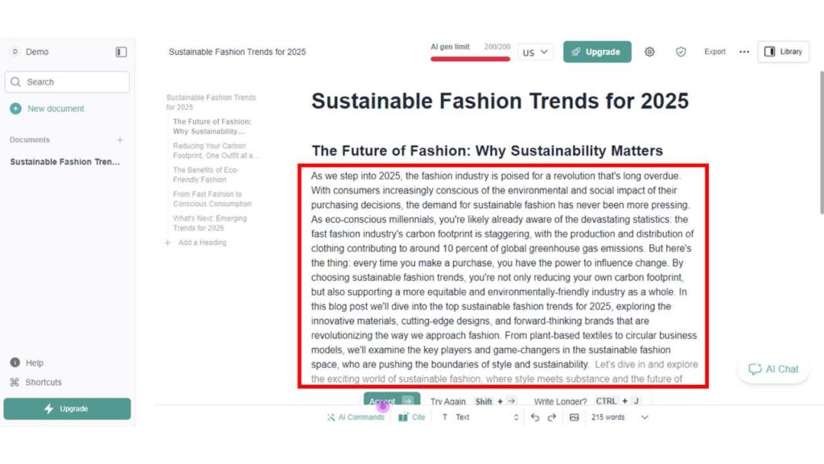This screenshot has height=464, width=824.
Task: Open settings gear icon in top bar
Action: tap(649, 52)
